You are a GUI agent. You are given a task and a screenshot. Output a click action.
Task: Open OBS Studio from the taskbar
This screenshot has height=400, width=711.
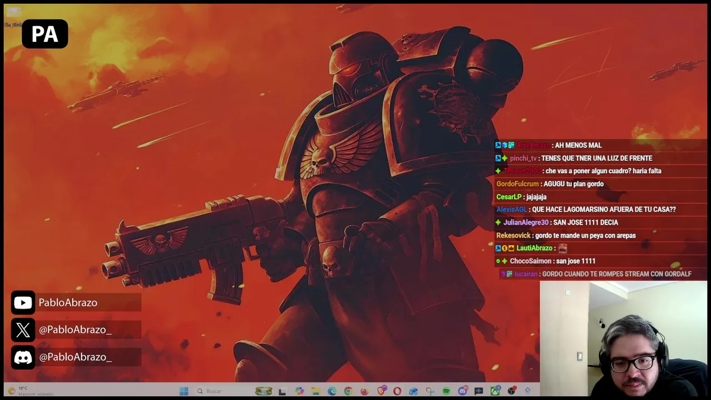click(511, 391)
